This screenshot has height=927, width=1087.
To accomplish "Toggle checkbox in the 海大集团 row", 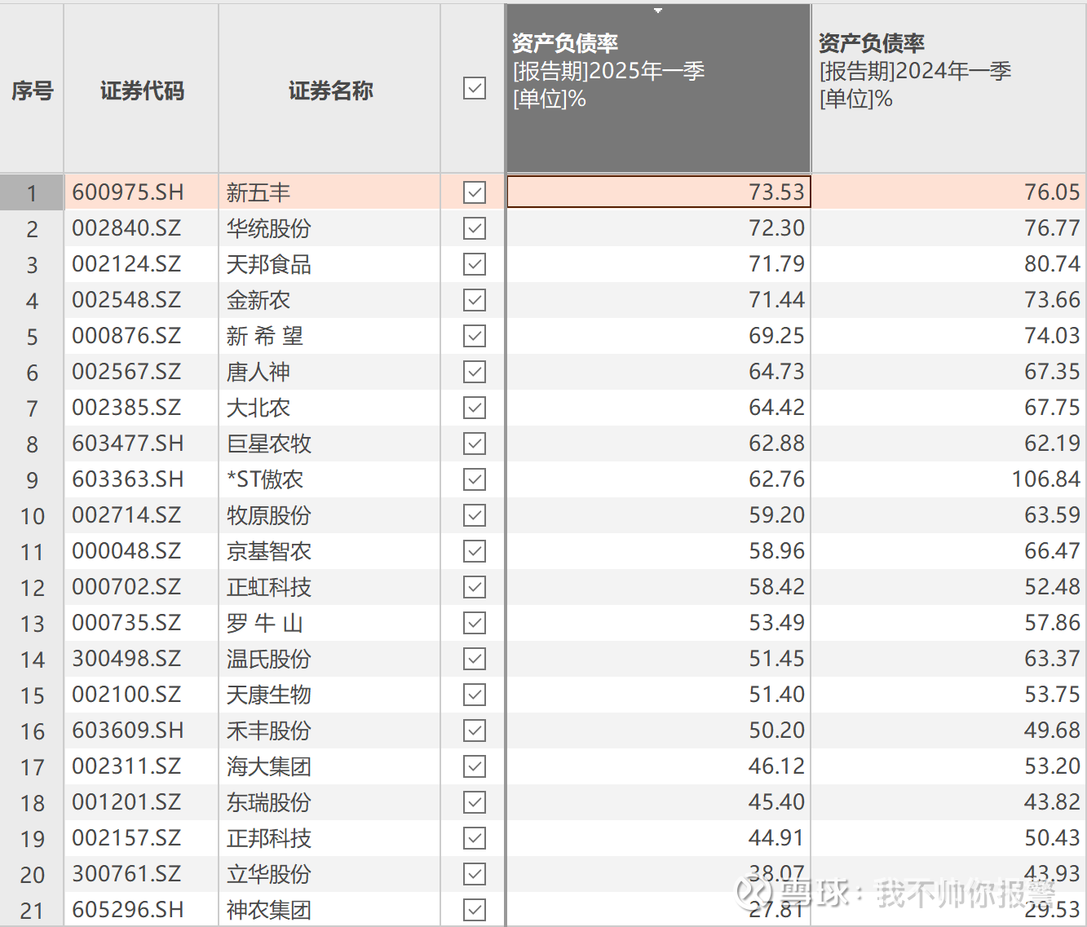I will click(474, 766).
